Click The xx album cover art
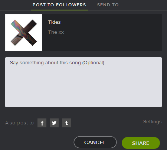Screen dimensions: 167x150 point(24,33)
